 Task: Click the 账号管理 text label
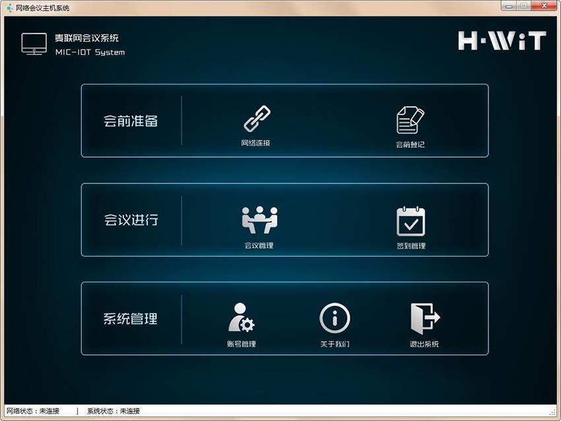241,344
